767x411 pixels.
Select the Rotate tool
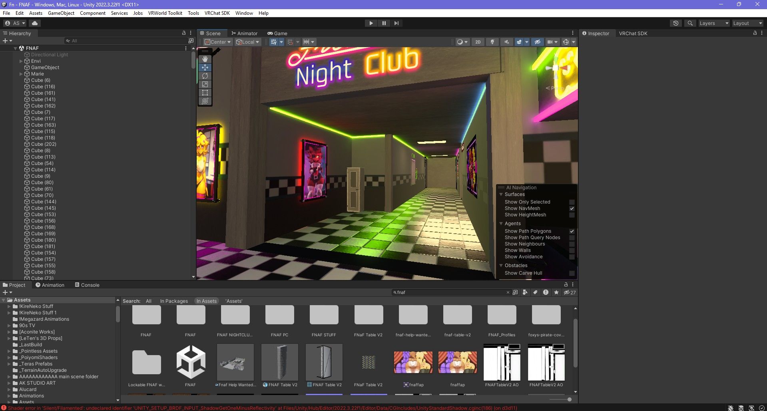tap(205, 76)
